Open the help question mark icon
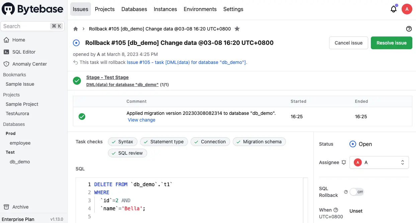The height and width of the screenshot is (223, 416). tap(409, 29)
